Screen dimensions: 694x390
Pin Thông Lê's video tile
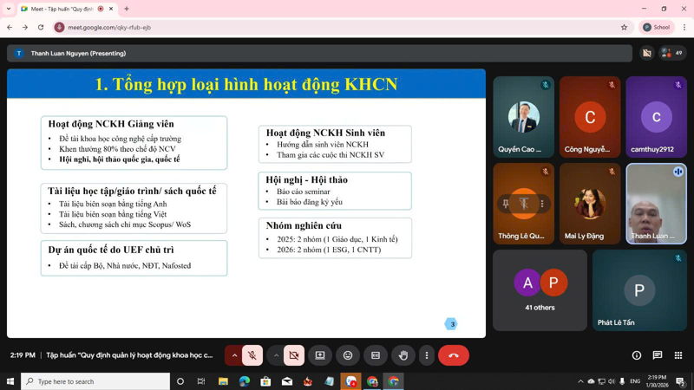(504, 204)
